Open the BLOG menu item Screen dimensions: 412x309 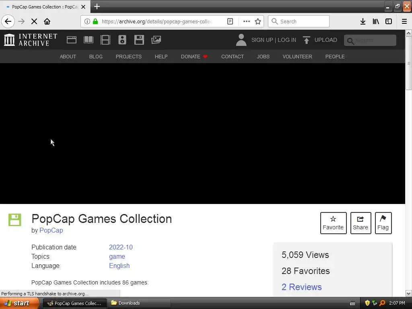96,56
